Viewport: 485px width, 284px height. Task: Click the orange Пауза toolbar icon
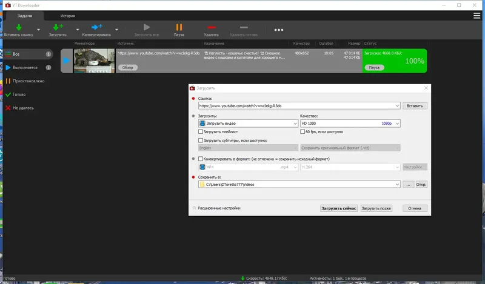[179, 27]
